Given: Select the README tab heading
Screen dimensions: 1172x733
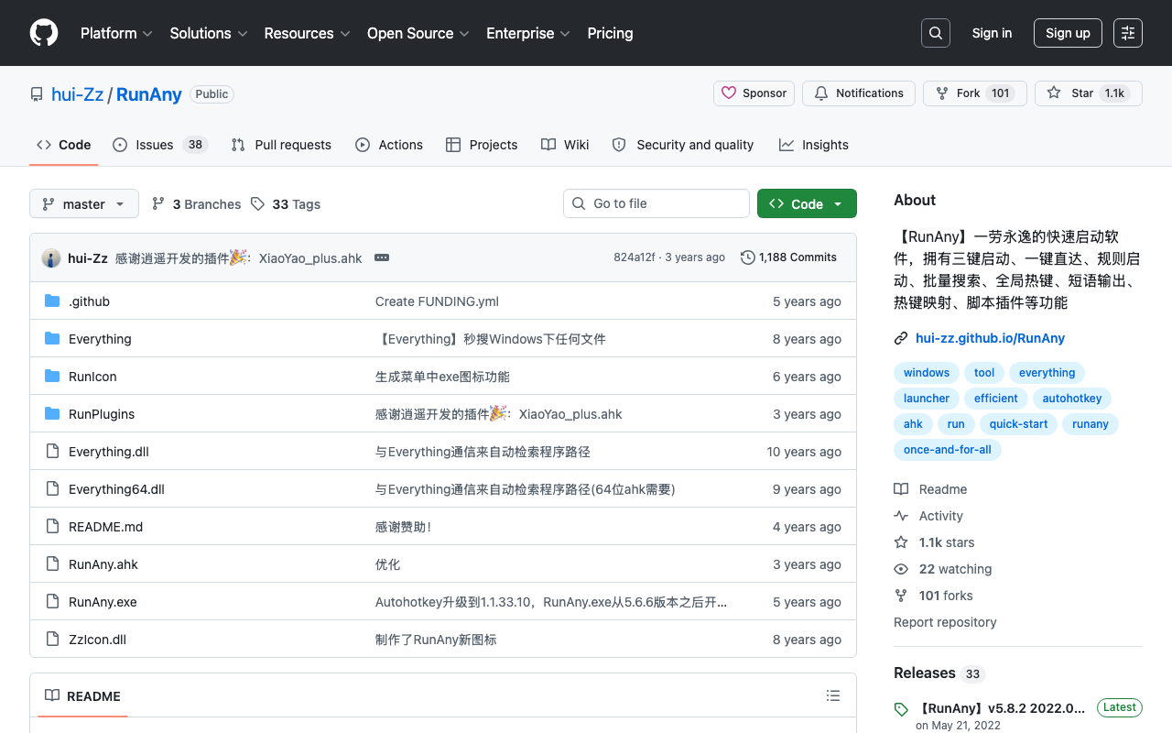Looking at the screenshot, I should (83, 696).
